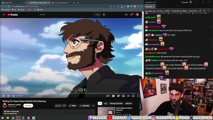213x120 pixels.
Task: Download the video
Action: point(84,106)
